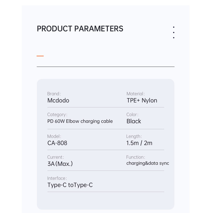Click the charging&data sync text

pos(148,163)
